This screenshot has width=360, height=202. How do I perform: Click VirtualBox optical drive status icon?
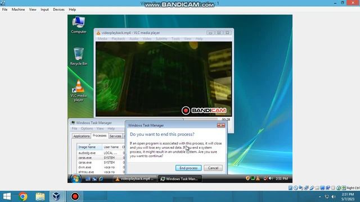click(x=296, y=188)
